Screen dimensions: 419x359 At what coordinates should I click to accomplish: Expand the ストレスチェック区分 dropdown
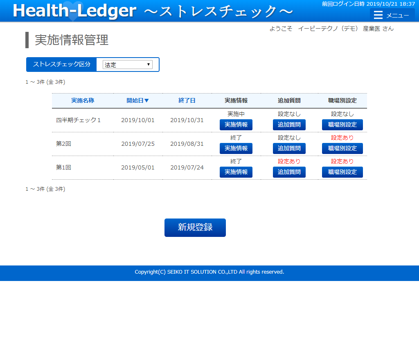click(x=127, y=65)
